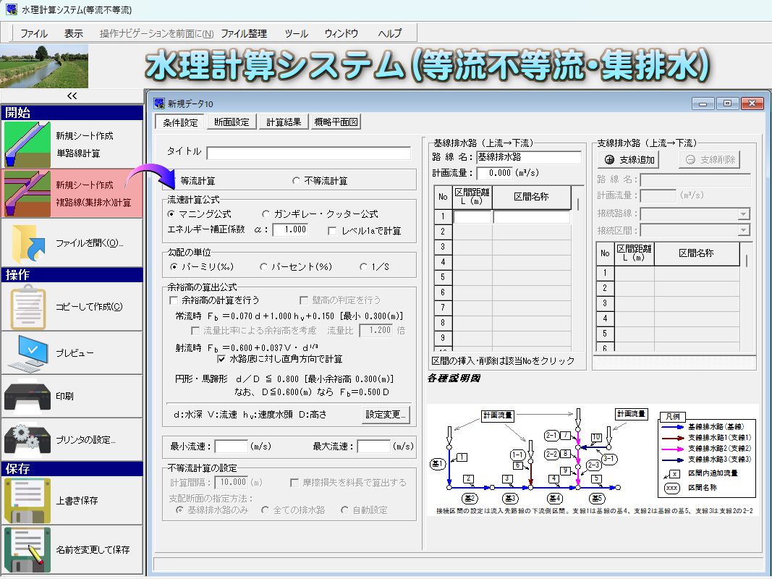Click the 支線追加 button
Screen dimensions: 772x579
[x=628, y=159]
